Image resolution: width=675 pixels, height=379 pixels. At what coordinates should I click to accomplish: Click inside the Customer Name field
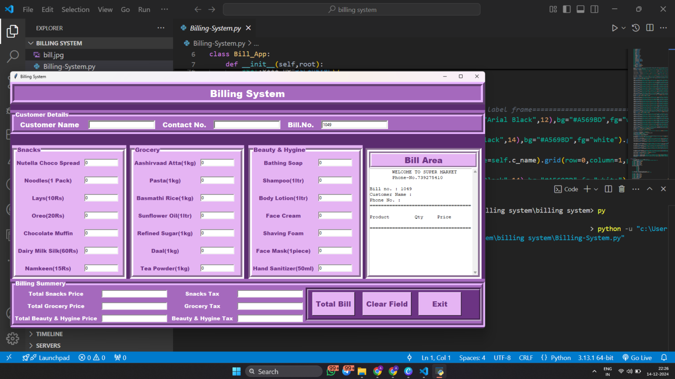[122, 124]
